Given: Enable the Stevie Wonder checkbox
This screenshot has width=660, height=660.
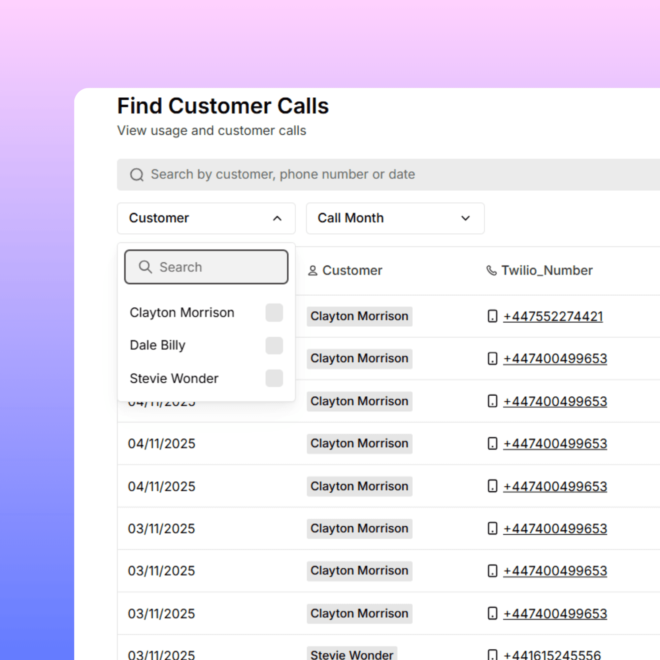Looking at the screenshot, I should pos(274,378).
